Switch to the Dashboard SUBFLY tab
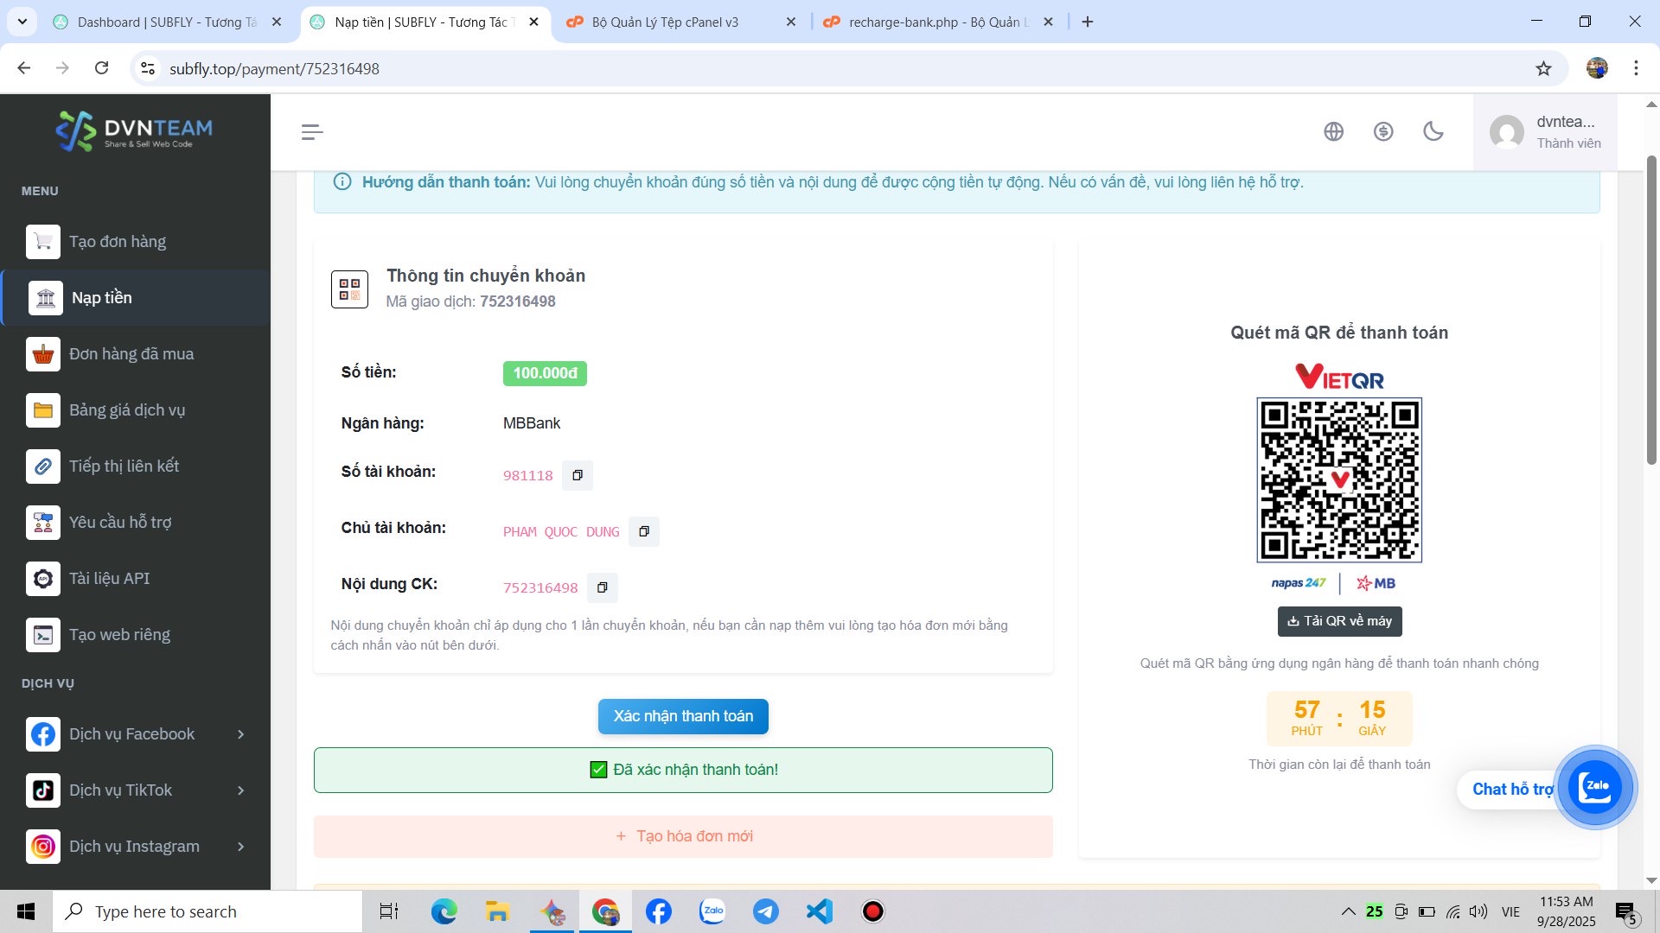 pyautogui.click(x=167, y=22)
